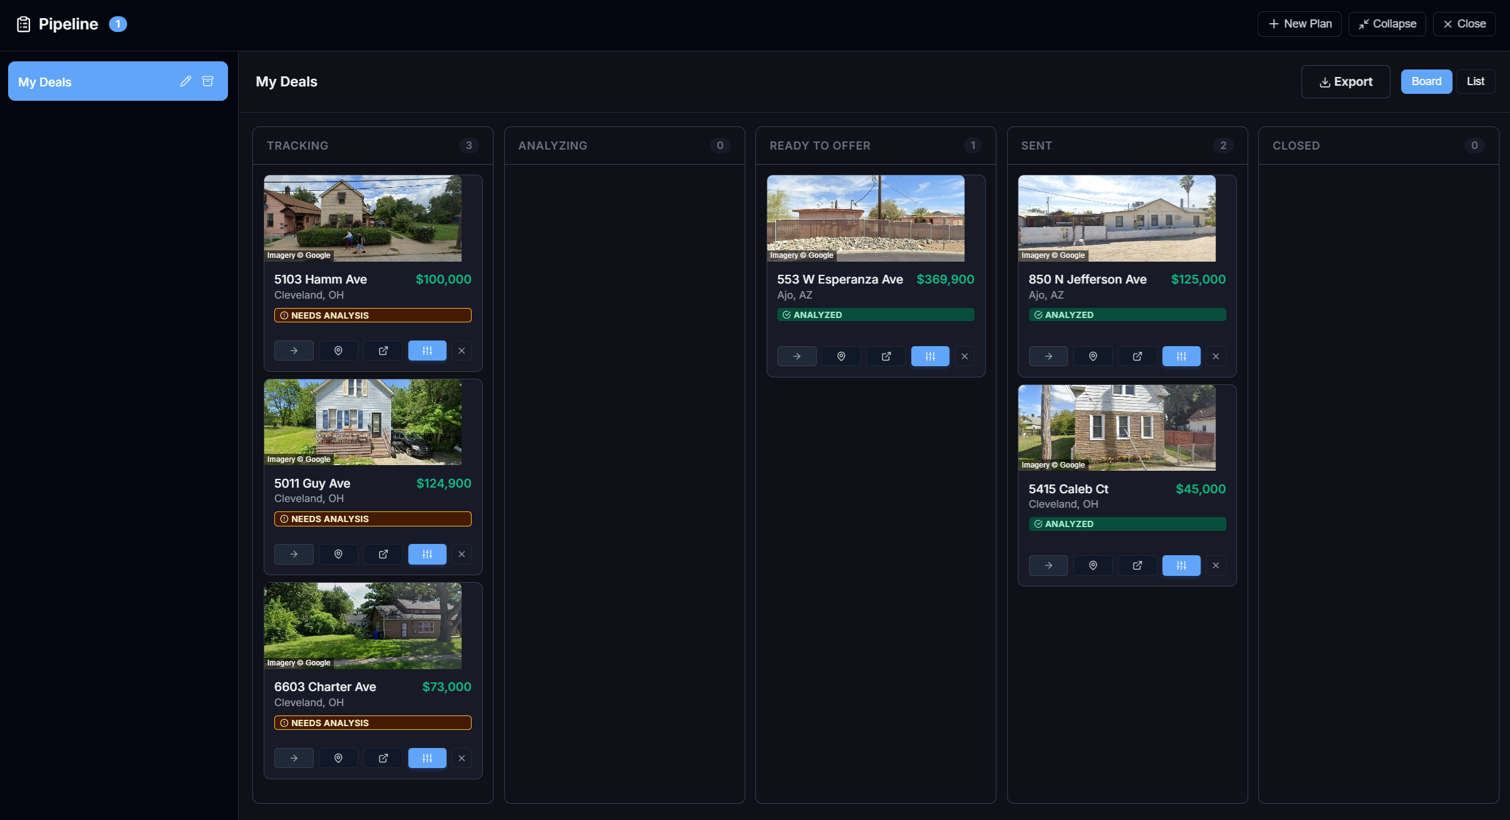Viewport: 1510px width, 820px height.
Task: Create a New Plan
Action: [1299, 24]
